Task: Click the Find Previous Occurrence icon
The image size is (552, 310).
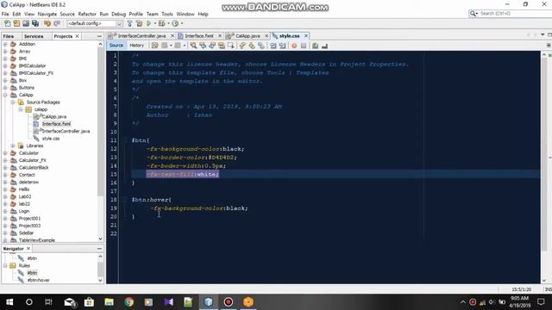Action: point(203,46)
